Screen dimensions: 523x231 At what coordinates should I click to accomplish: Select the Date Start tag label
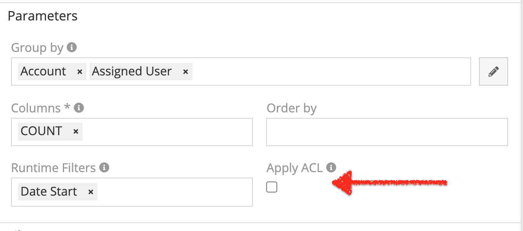pos(49,191)
